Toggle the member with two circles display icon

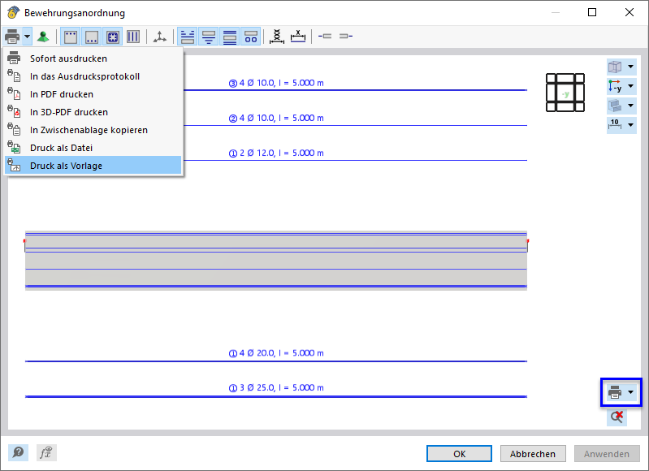pyautogui.click(x=251, y=37)
